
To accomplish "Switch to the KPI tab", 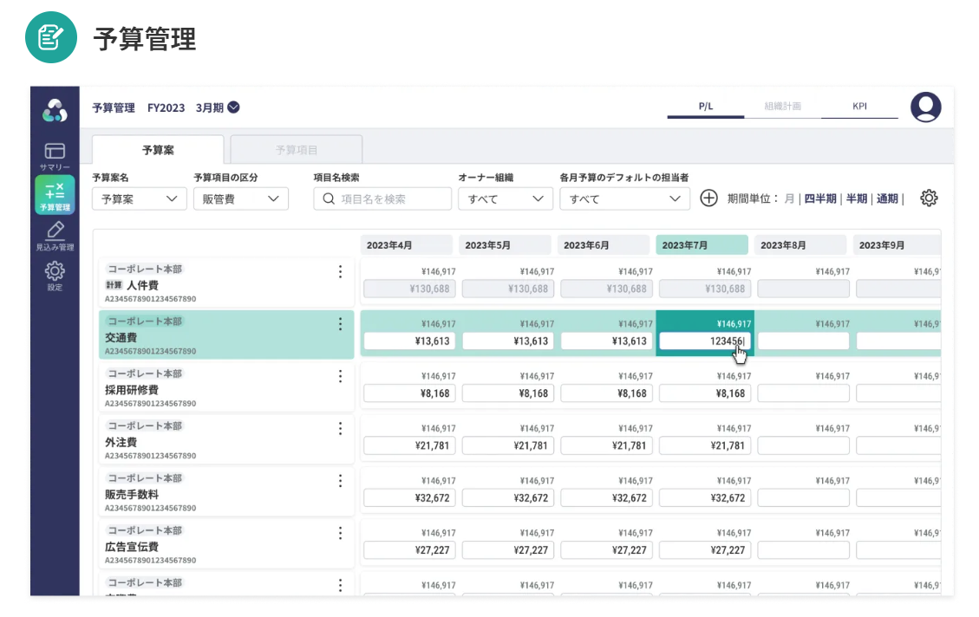I will 859,107.
